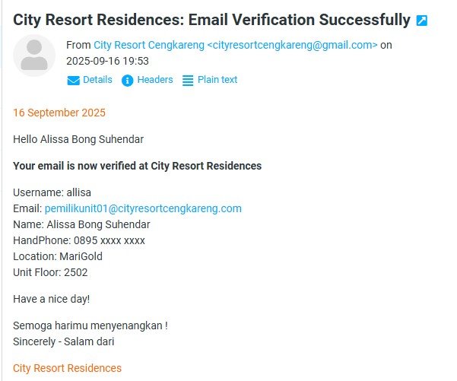Show message Details
Viewport: 457px width, 381px height.
97,80
